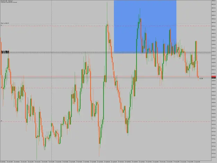Click the candle countdown timer label

201,79
